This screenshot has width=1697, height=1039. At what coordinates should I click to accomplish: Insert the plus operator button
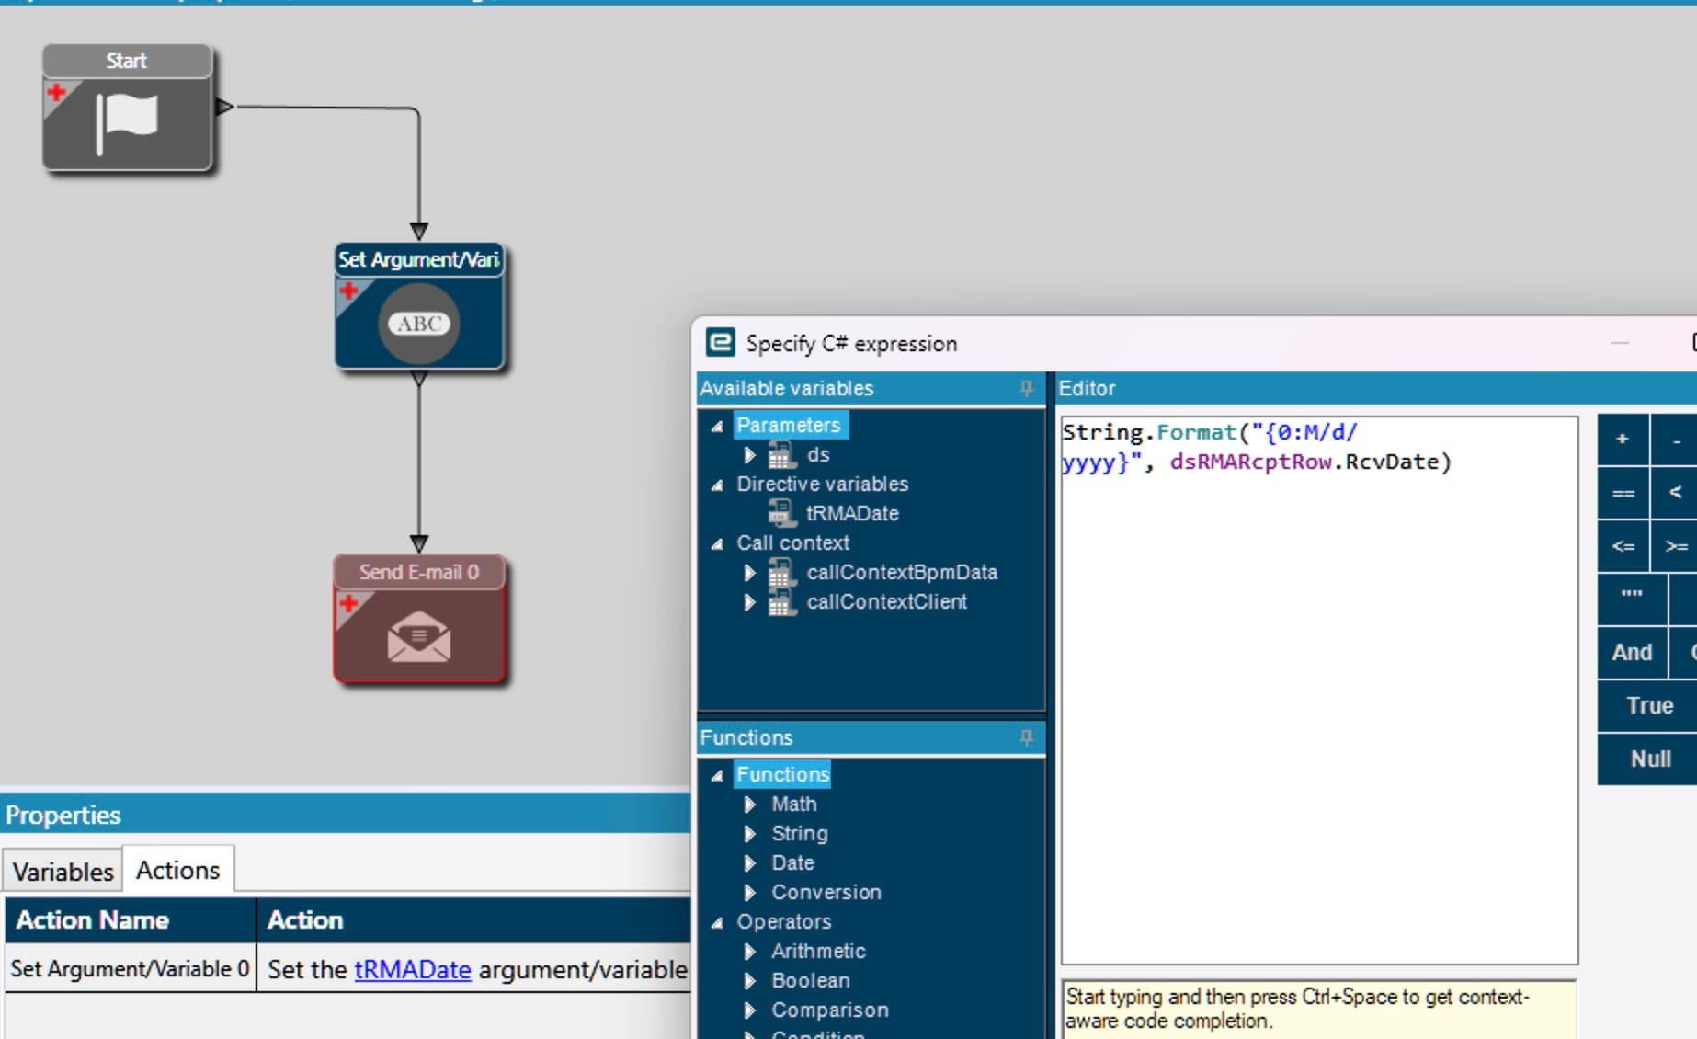(1623, 440)
